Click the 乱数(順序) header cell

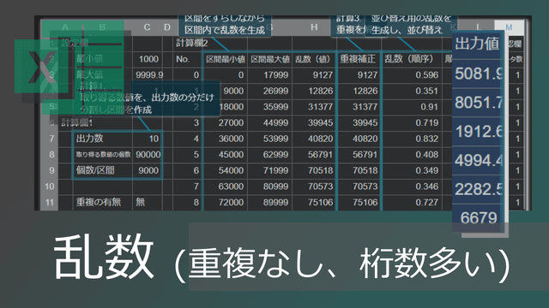click(x=412, y=59)
